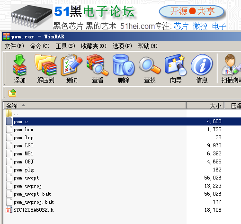Click the 4,680 size value
The width and height of the screenshot is (241, 224).
pyautogui.click(x=214, y=121)
